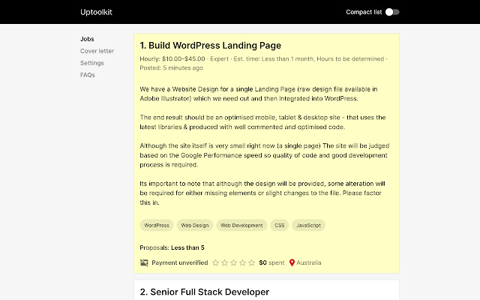Click the red location pin icon
This screenshot has width=480, height=300.
pos(292,262)
